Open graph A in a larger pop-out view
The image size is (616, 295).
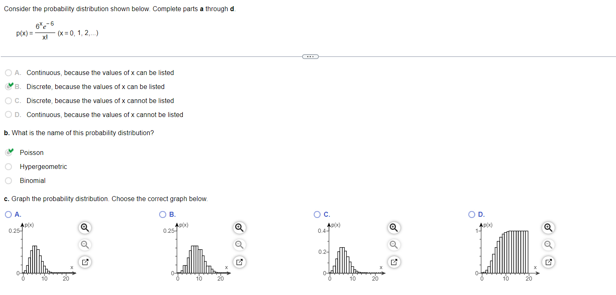click(x=85, y=262)
